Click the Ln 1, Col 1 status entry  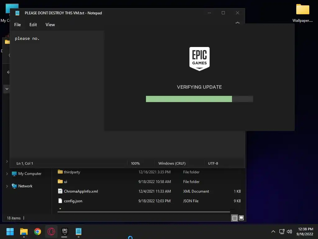click(25, 163)
